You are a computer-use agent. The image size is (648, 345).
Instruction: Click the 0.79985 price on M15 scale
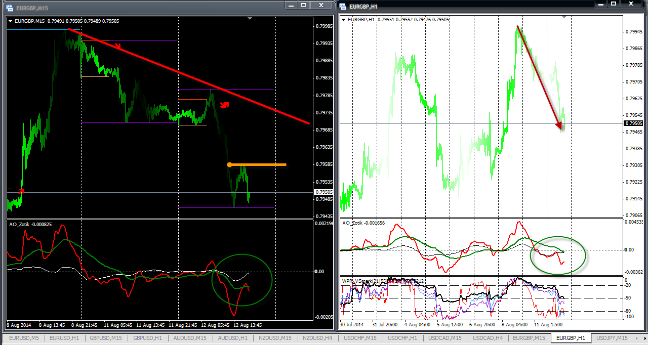(323, 26)
